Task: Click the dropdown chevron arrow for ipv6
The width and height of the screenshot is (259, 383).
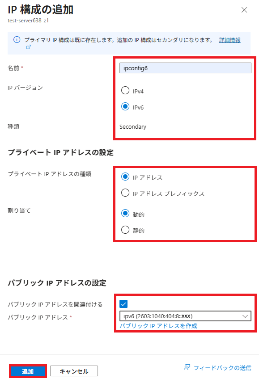Action: (x=245, y=316)
